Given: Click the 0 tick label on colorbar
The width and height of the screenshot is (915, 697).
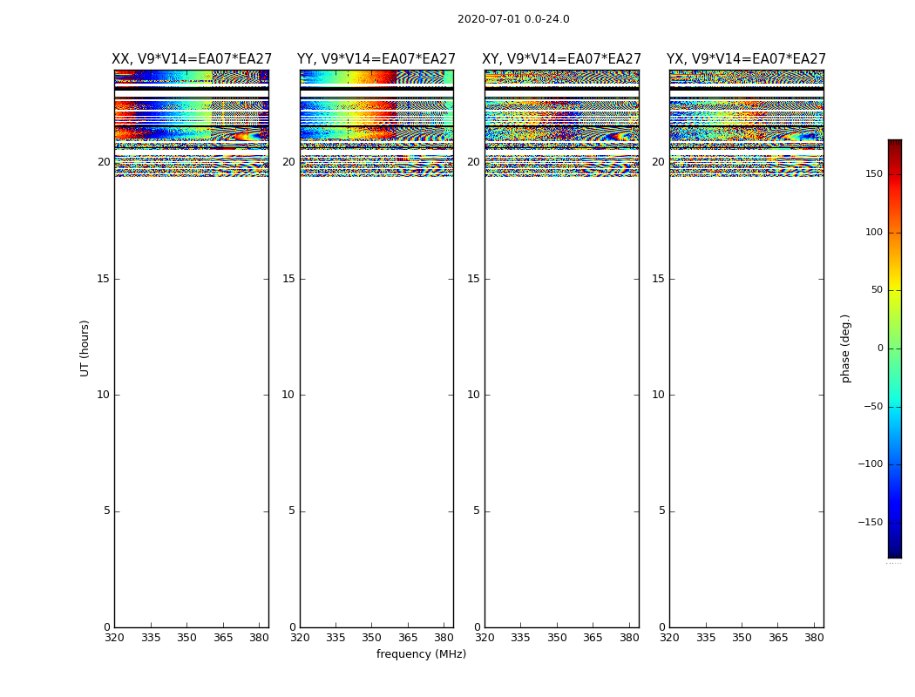Looking at the screenshot, I should click(x=879, y=348).
